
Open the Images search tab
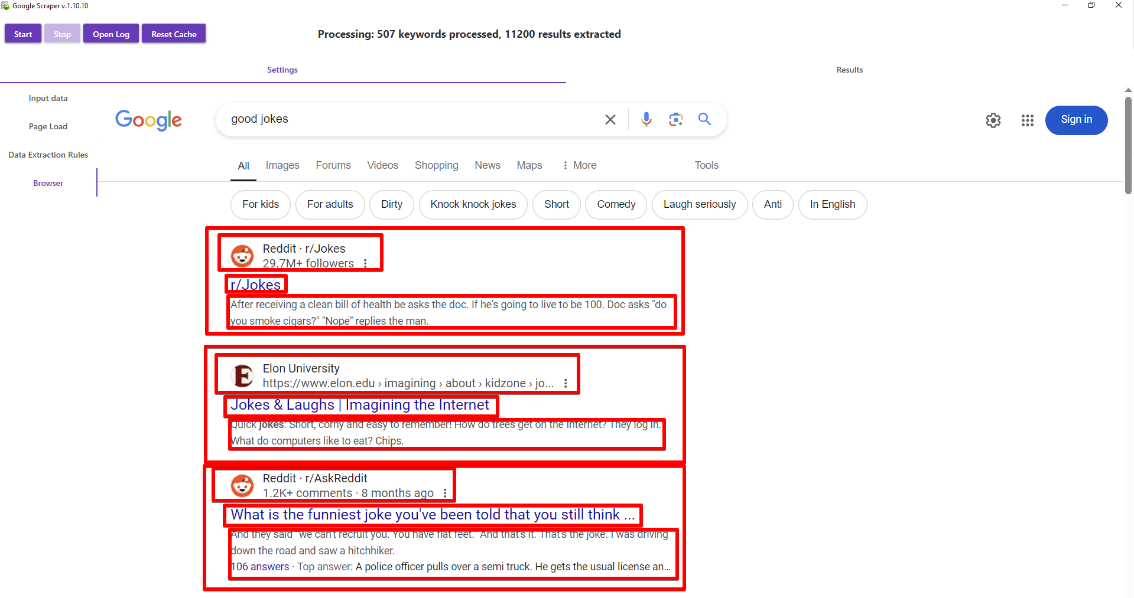(x=282, y=165)
